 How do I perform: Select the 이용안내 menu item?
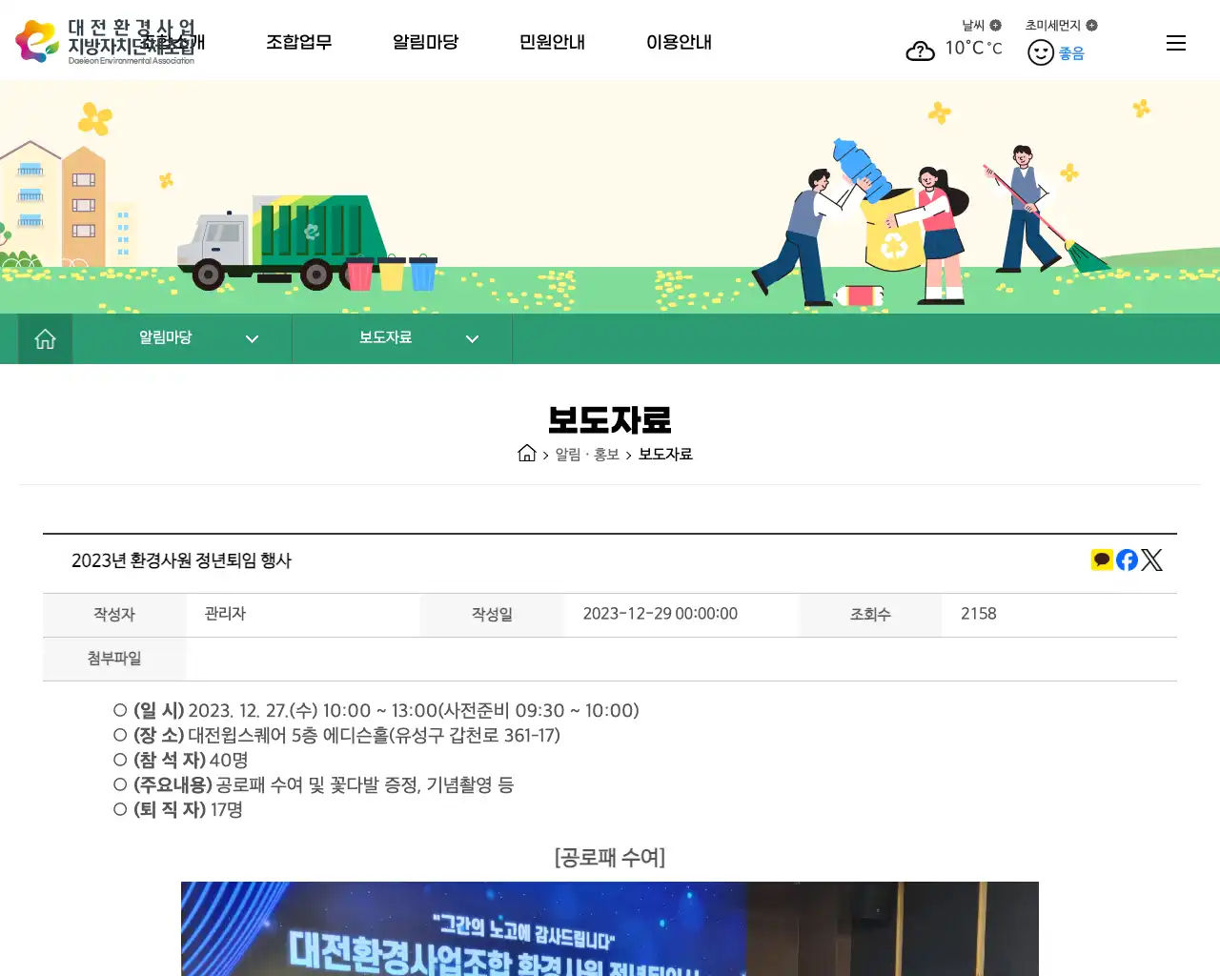[x=680, y=42]
